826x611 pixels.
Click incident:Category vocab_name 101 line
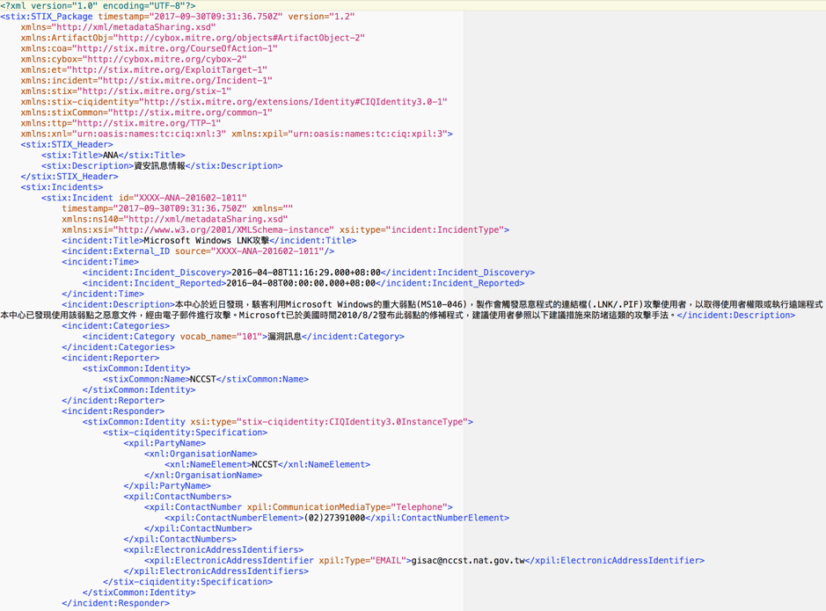244,337
